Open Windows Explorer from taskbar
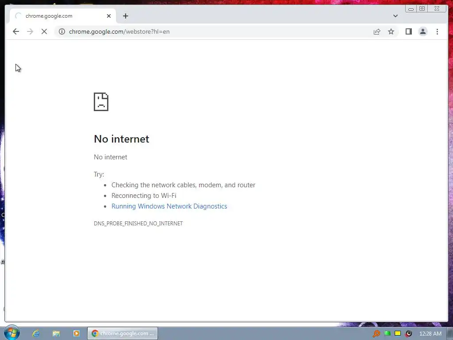 point(56,333)
